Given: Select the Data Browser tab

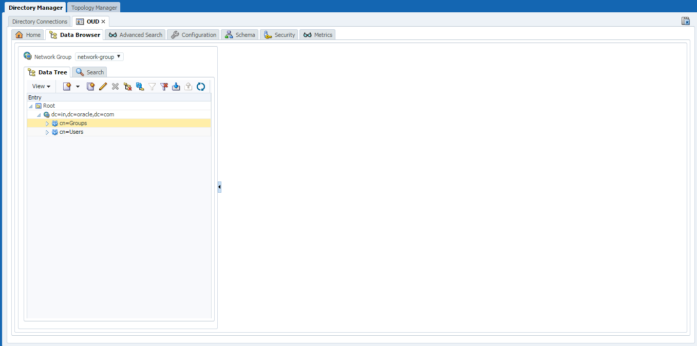Looking at the screenshot, I should point(74,35).
